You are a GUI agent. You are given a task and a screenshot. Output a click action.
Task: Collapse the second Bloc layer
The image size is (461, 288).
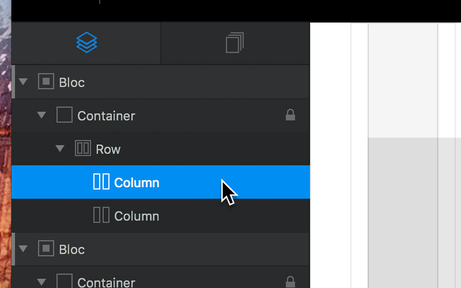pyautogui.click(x=23, y=249)
